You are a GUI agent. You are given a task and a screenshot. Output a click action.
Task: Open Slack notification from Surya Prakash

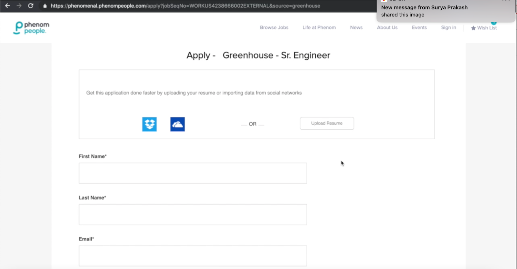click(446, 11)
